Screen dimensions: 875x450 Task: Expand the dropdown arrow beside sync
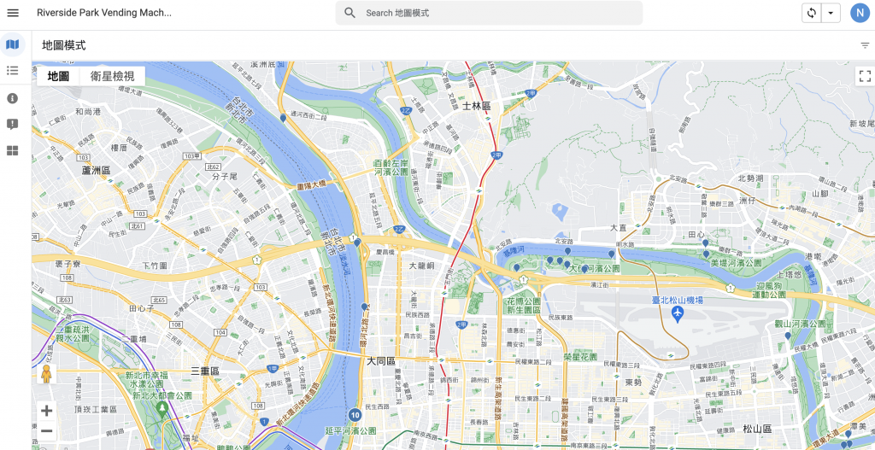pyautogui.click(x=831, y=13)
